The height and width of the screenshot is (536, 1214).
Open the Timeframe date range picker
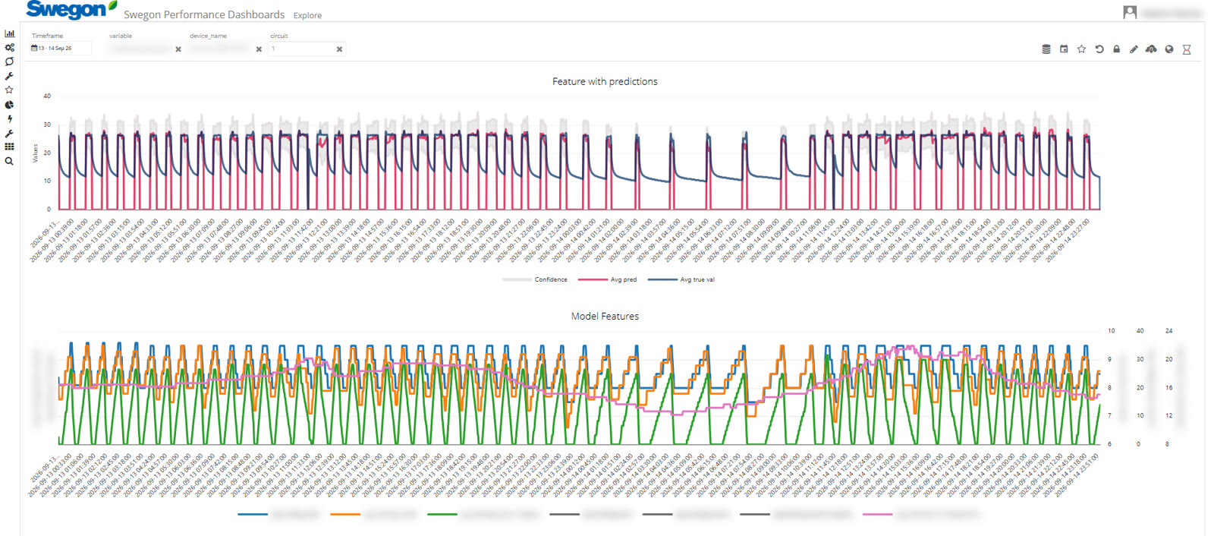tap(61, 49)
